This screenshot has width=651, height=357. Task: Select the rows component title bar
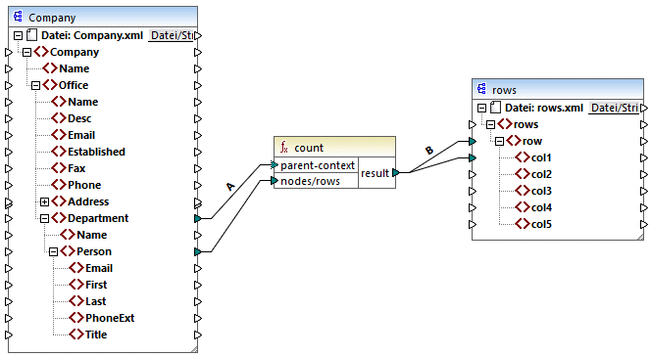pyautogui.click(x=558, y=89)
